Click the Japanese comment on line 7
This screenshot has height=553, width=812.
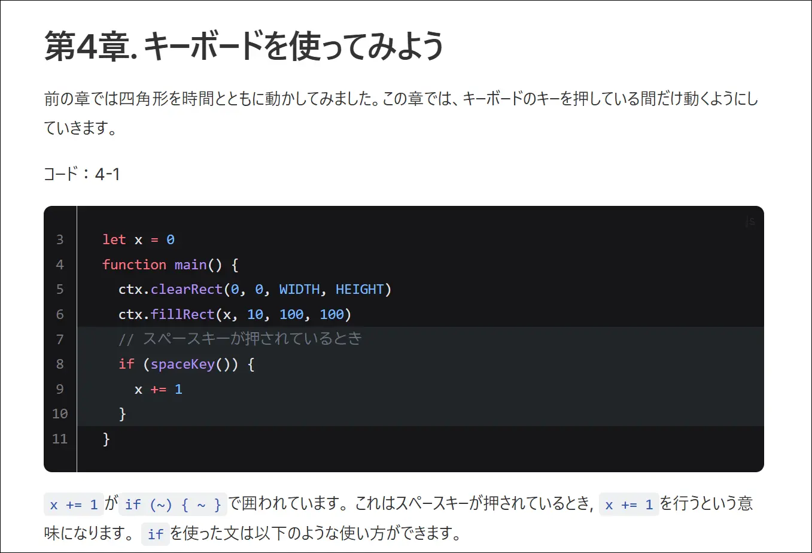point(251,339)
